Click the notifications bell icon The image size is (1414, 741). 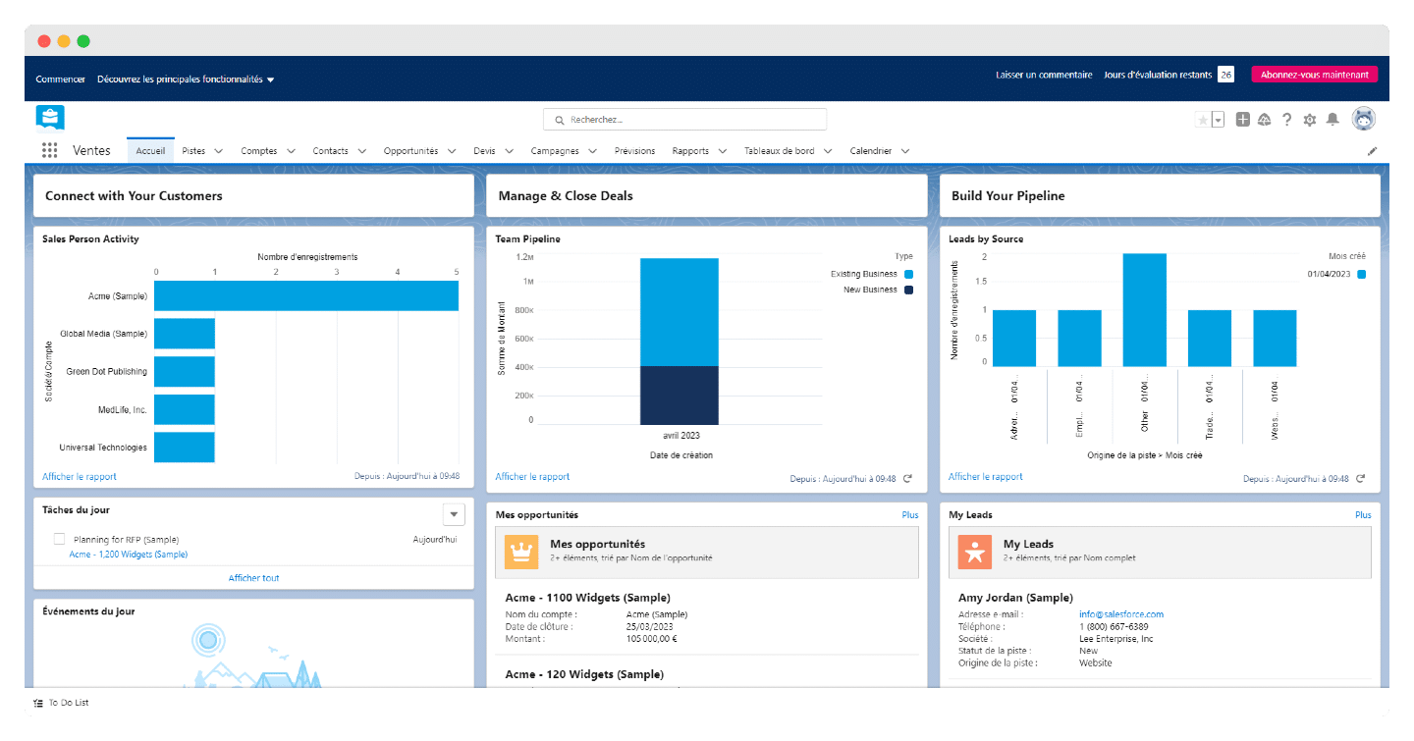(x=1332, y=120)
